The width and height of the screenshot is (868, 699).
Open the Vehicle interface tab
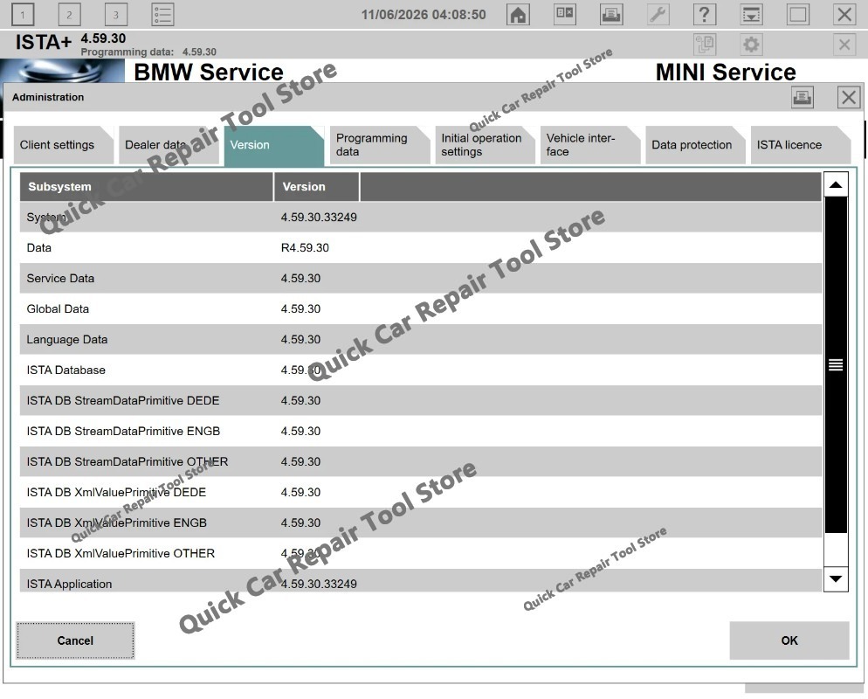click(x=589, y=145)
